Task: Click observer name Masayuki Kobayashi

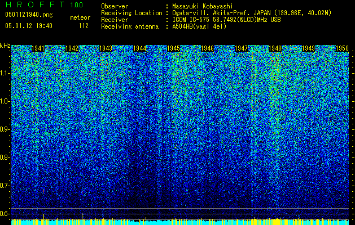Action: point(203,7)
